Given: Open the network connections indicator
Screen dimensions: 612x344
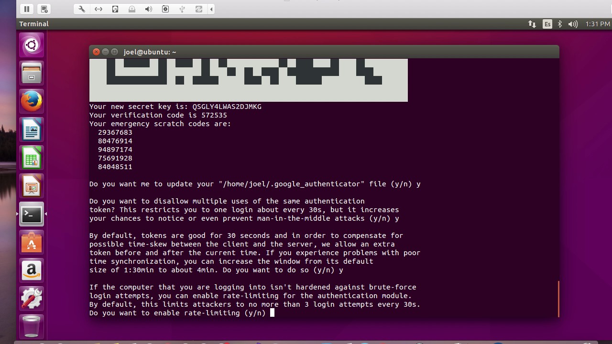Looking at the screenshot, I should pos(532,24).
